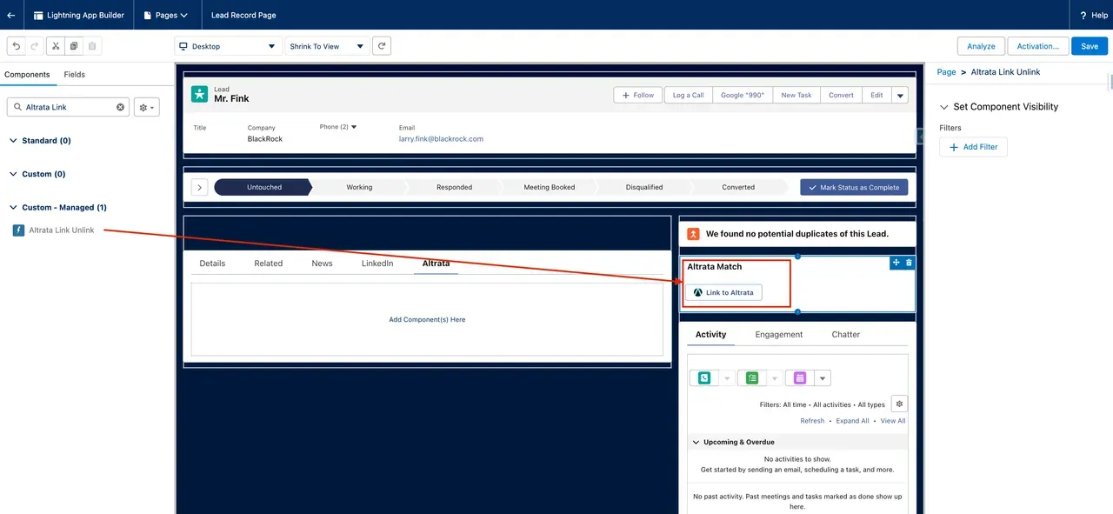Click the component search field
Screen dimensions: 1113x514
point(70,107)
